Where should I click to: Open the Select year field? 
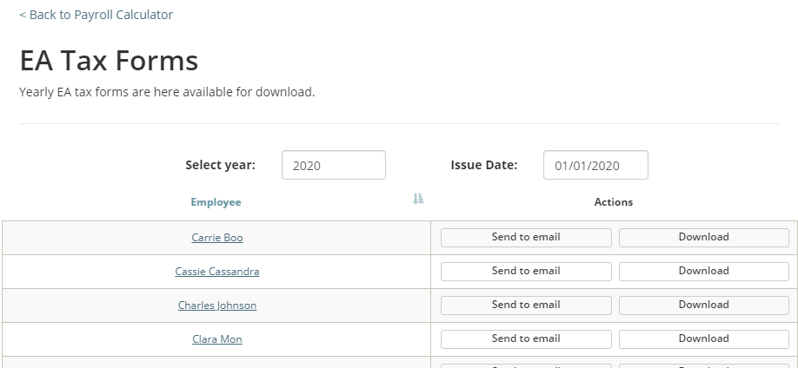click(334, 165)
